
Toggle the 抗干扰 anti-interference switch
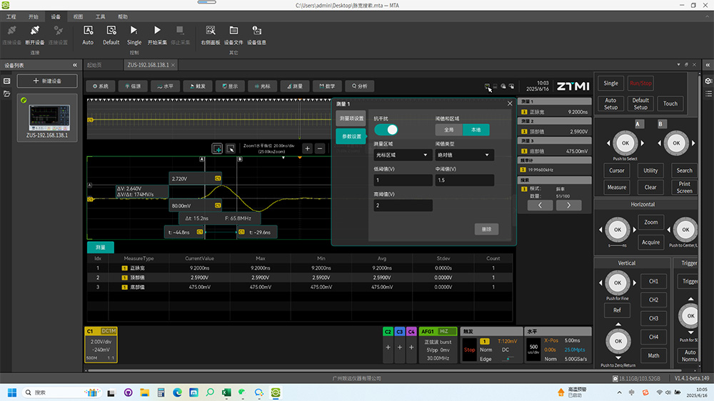(386, 130)
